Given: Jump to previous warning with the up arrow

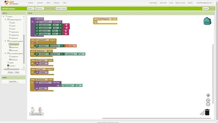Looking at the screenshot, I should coord(32,108).
